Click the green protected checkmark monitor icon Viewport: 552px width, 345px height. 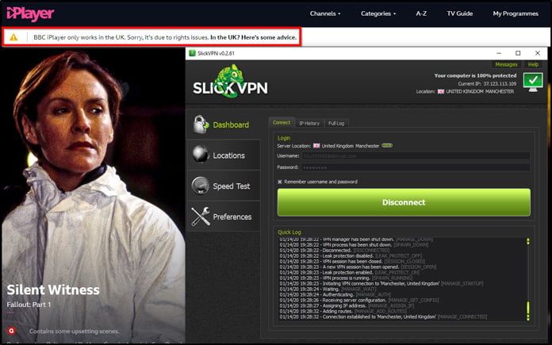pos(533,82)
